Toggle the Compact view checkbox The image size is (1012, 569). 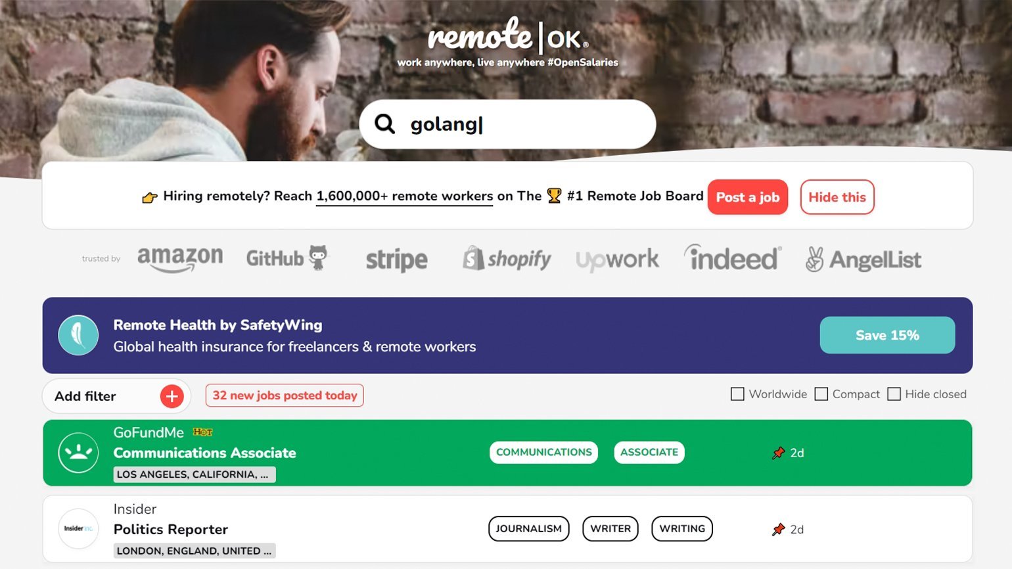pyautogui.click(x=821, y=394)
